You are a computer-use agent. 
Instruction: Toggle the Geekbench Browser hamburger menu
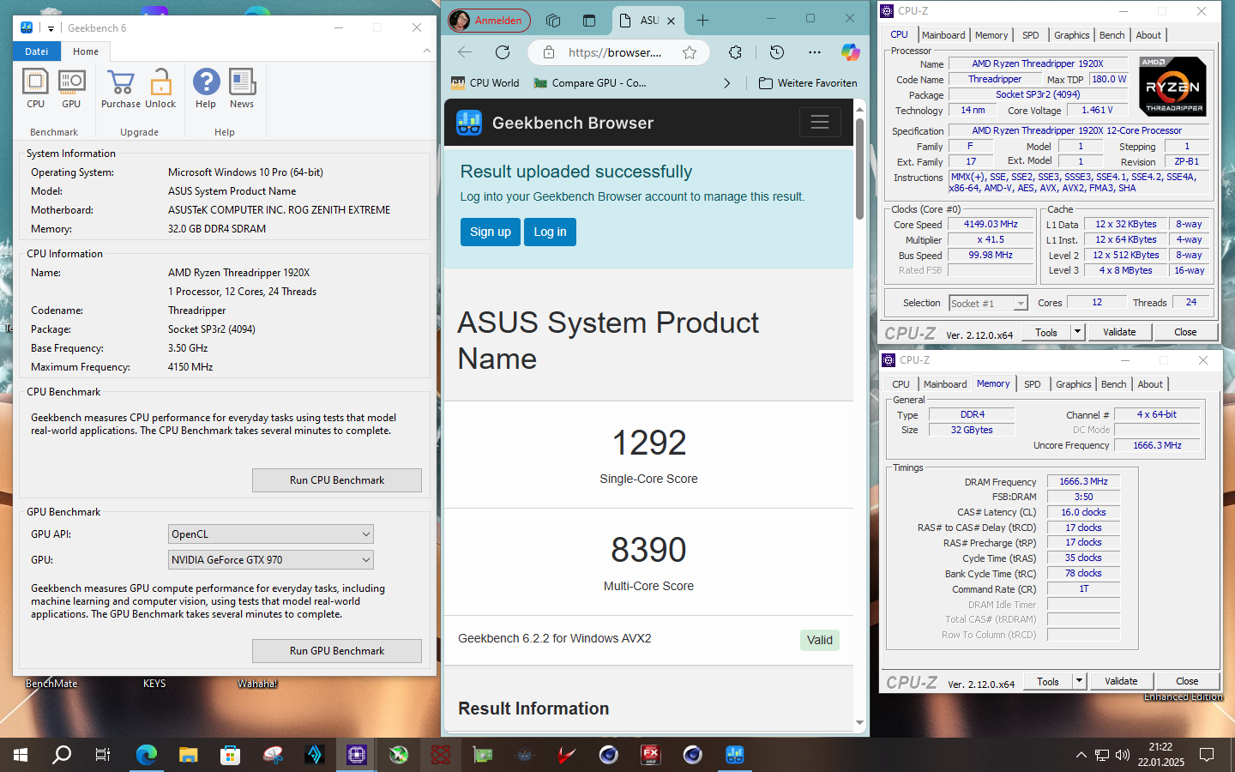[820, 122]
